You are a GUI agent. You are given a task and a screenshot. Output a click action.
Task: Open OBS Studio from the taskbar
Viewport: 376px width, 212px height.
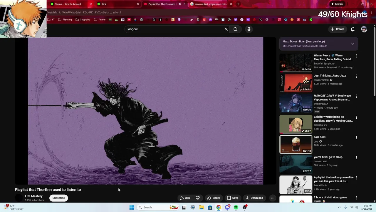tap(245, 207)
